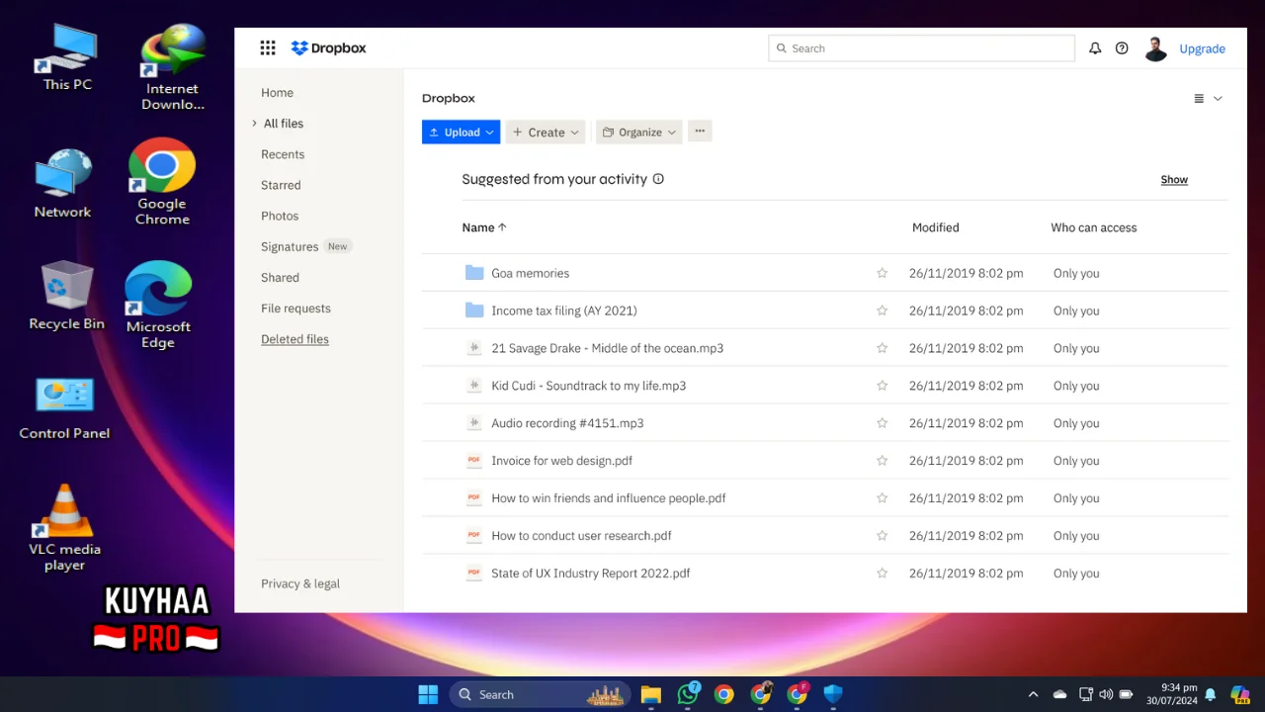The width and height of the screenshot is (1265, 712).
Task: Click the Upgrade link
Action: coord(1202,48)
